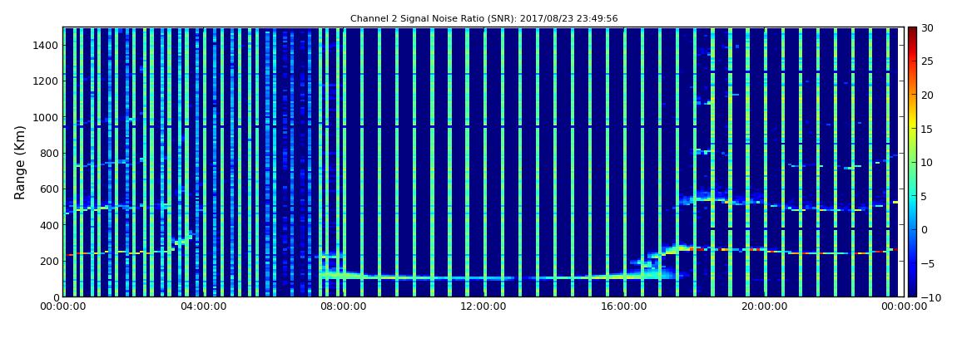Click the y-axis tick label 600
Image resolution: width=957 pixels, height=338 pixels.
pos(49,189)
